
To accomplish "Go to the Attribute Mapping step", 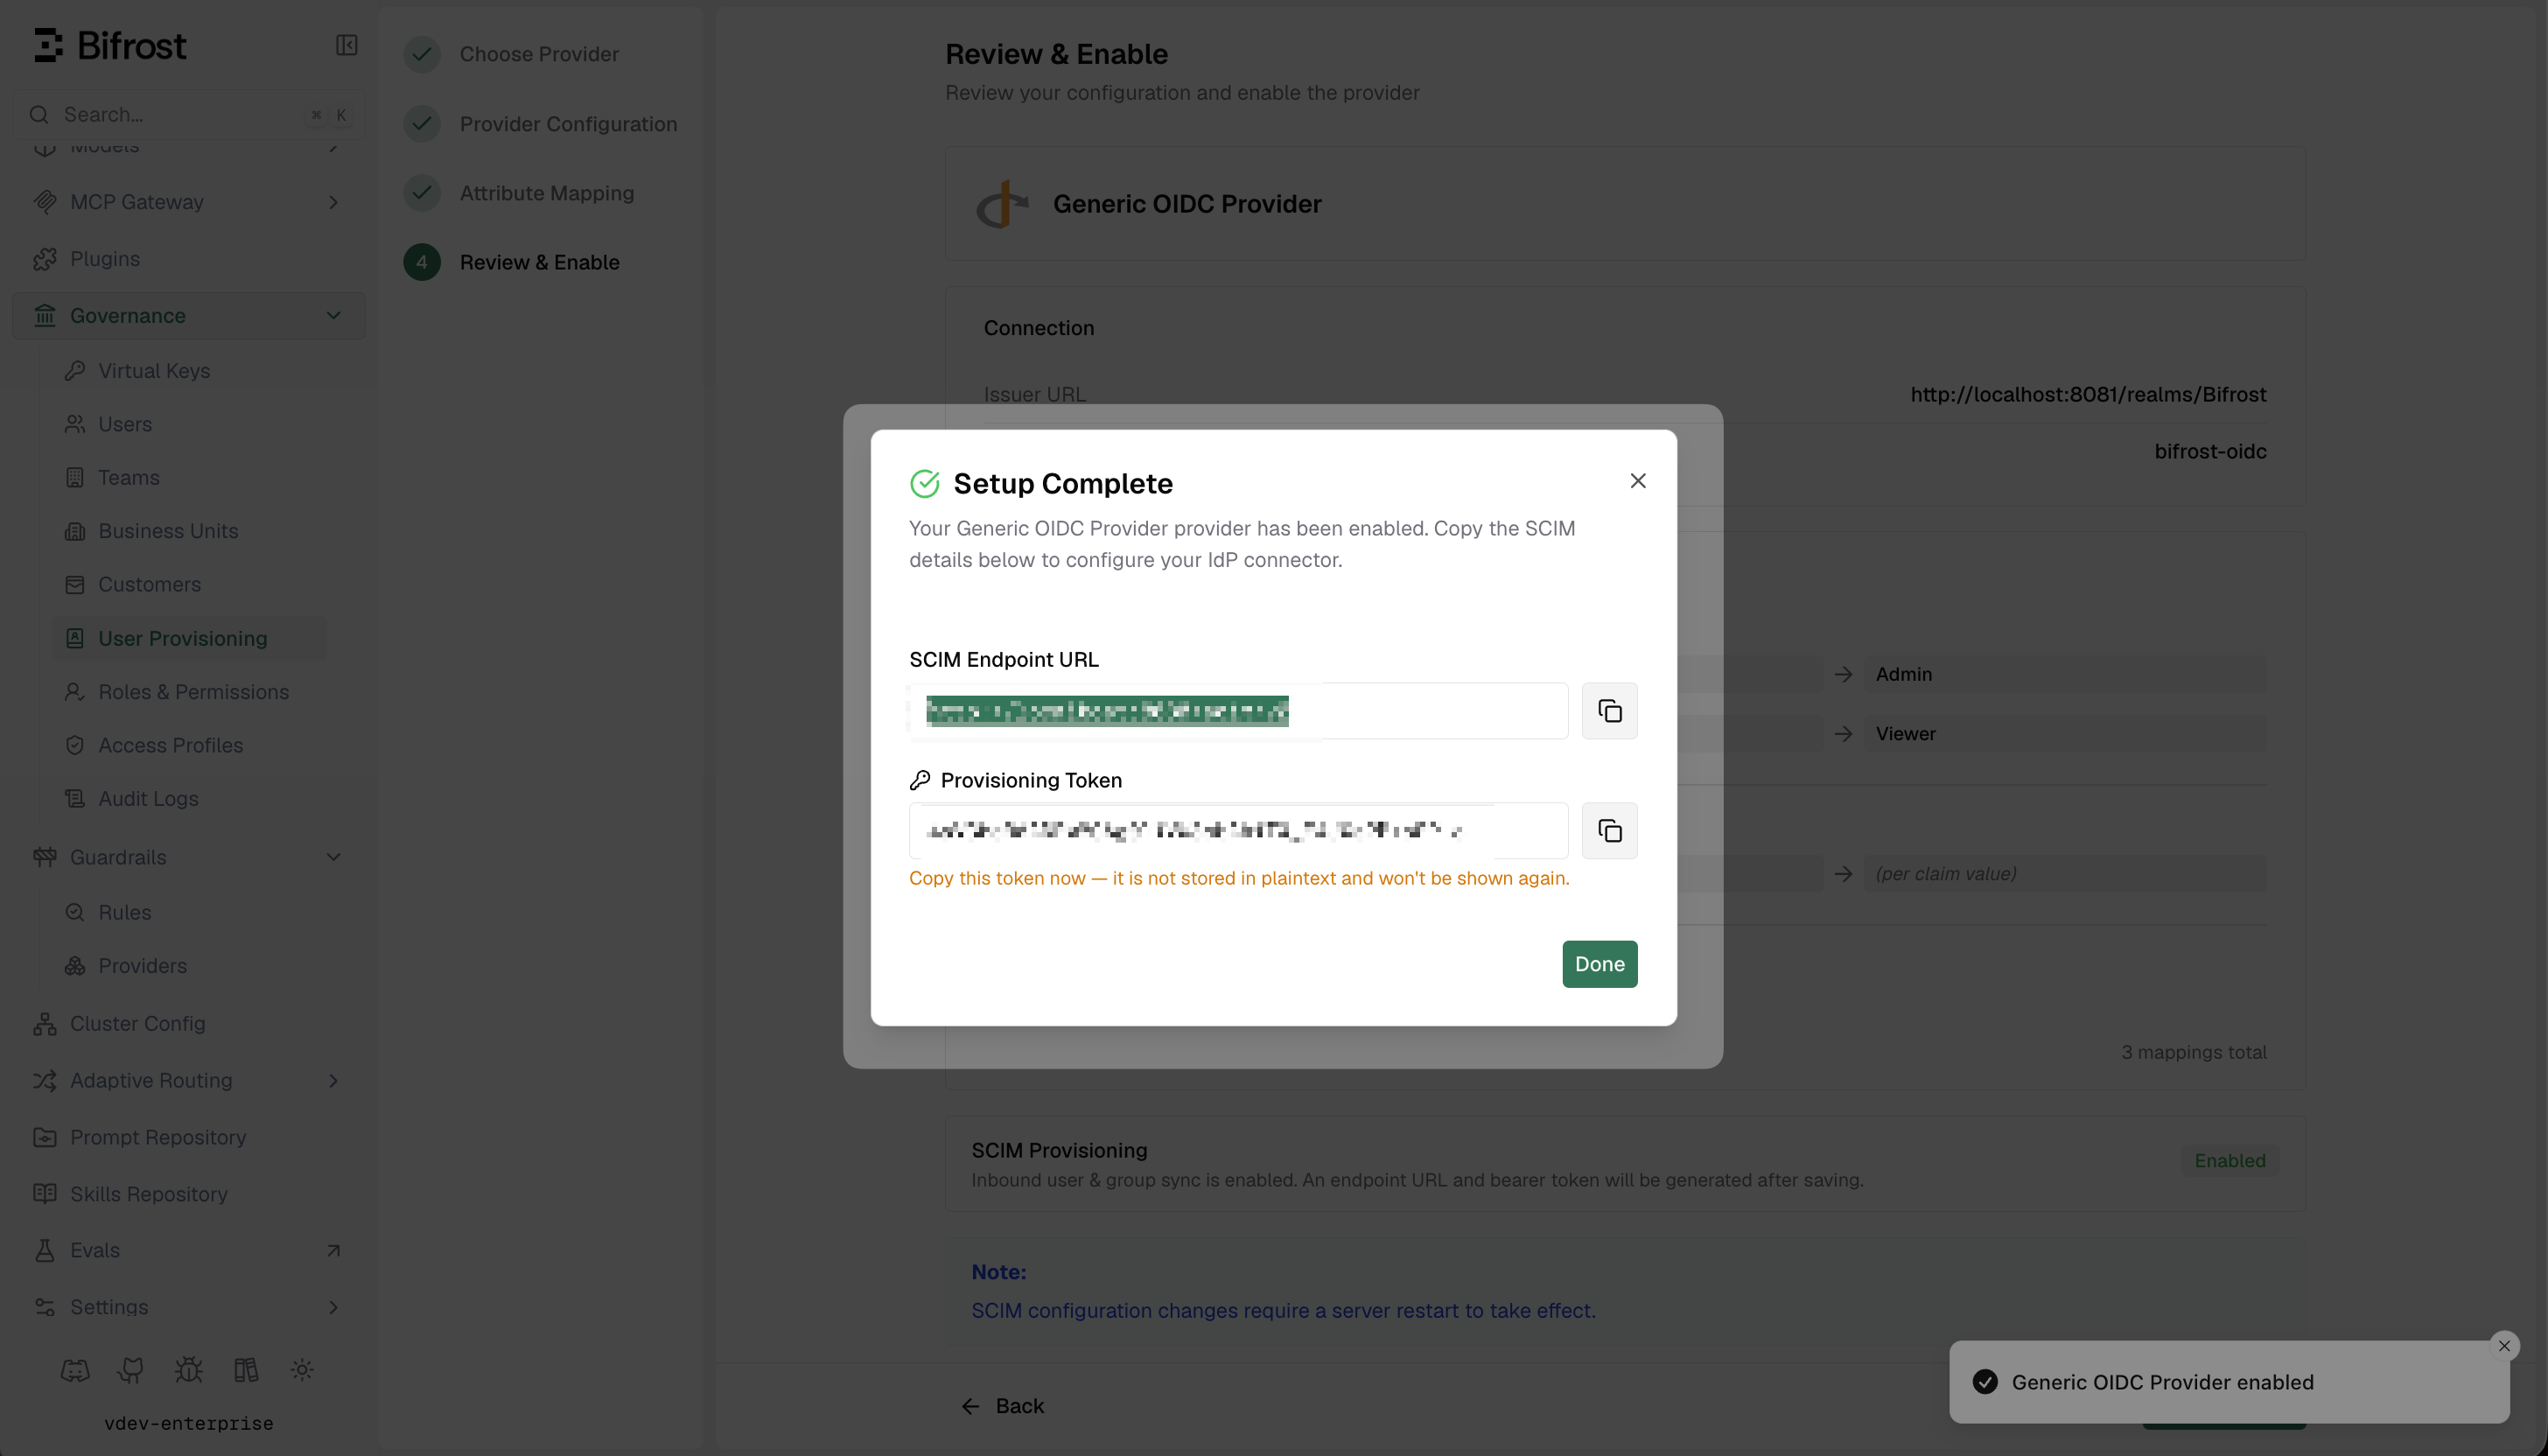I will (x=519, y=193).
